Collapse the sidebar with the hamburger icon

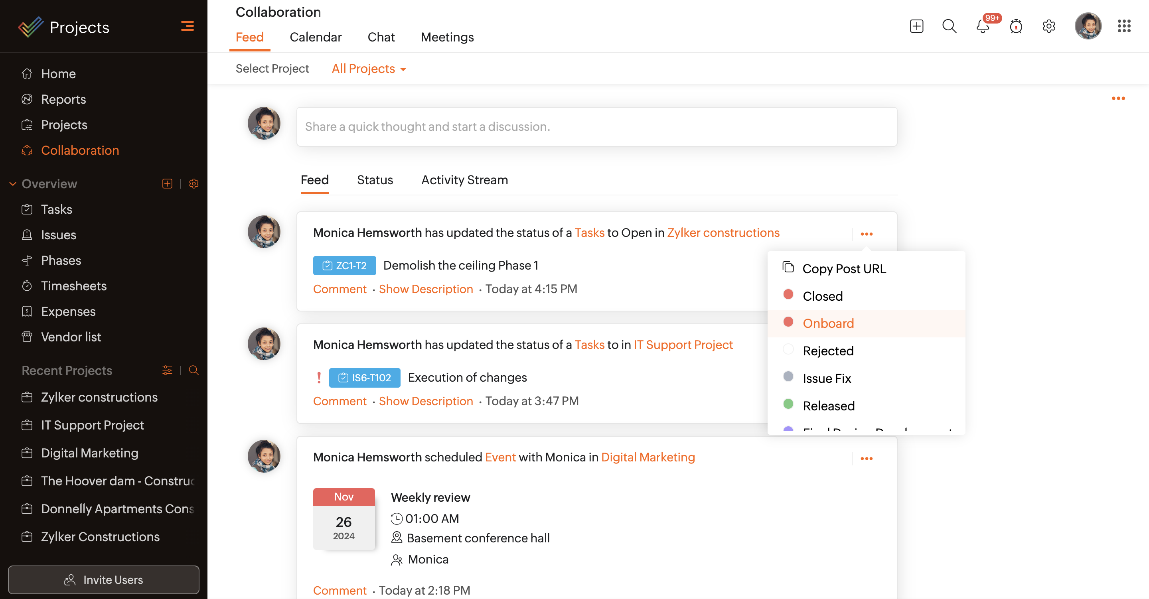pyautogui.click(x=188, y=26)
